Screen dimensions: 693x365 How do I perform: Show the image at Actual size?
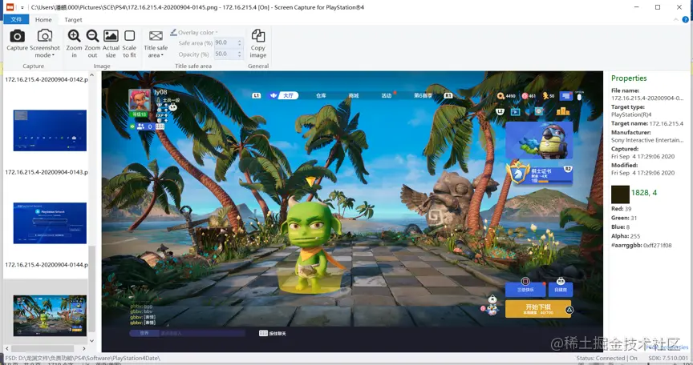pyautogui.click(x=111, y=44)
